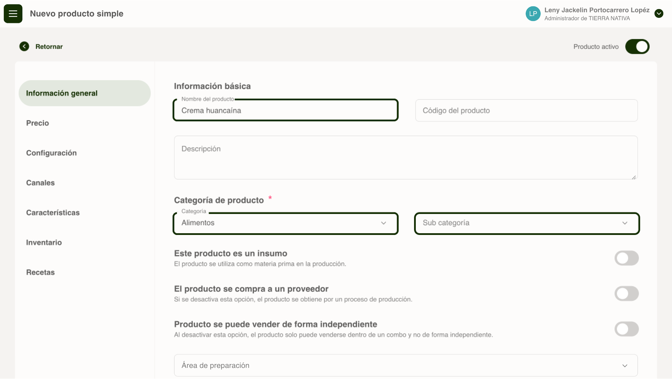
Task: Click the Retornar link
Action: click(x=49, y=47)
